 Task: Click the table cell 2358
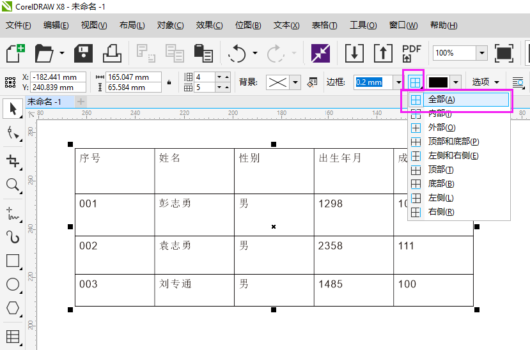click(354, 255)
